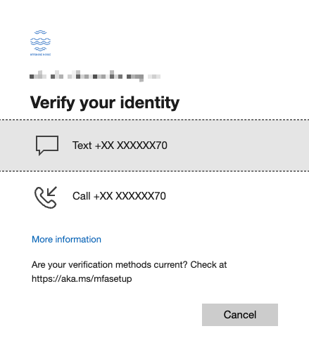Choose Call +XX XXXXXX70 verification option
Viewport: 309px width, 357px height.
pos(154,196)
